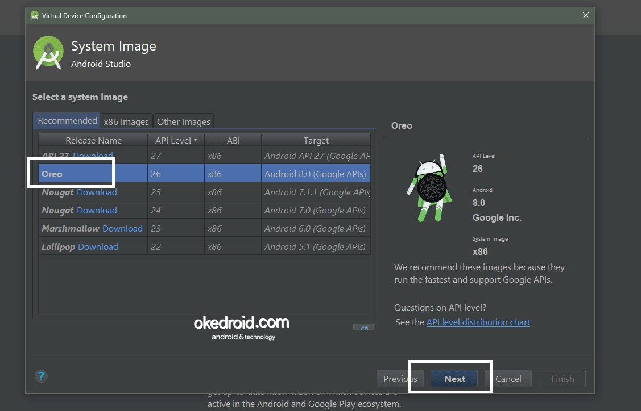
Task: Click the refresh icon below the image table
Action: [364, 327]
